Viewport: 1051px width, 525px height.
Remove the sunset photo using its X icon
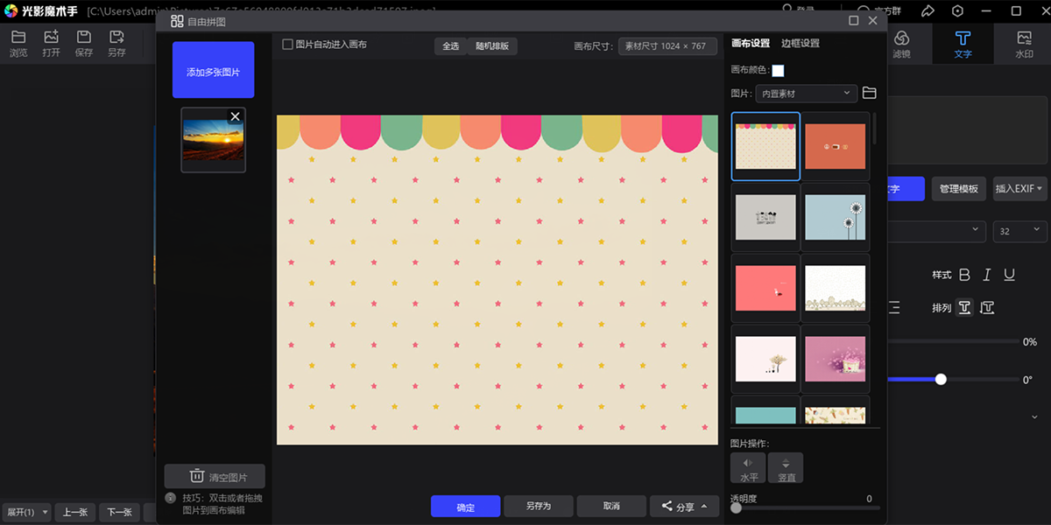[235, 116]
